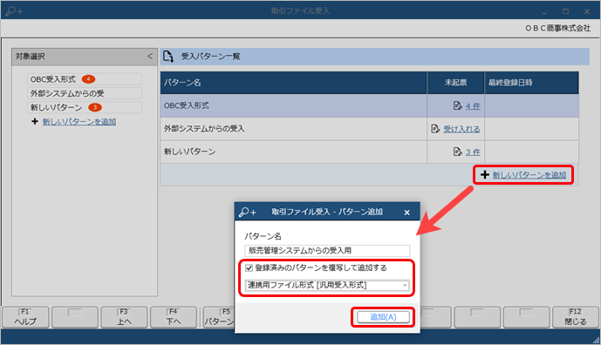Click the F4 下へ function key button

174,317
